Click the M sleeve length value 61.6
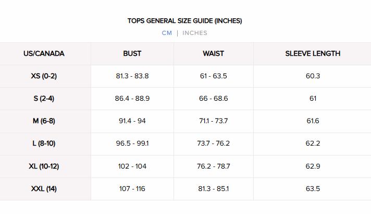This screenshot has height=214, width=371. [313, 121]
